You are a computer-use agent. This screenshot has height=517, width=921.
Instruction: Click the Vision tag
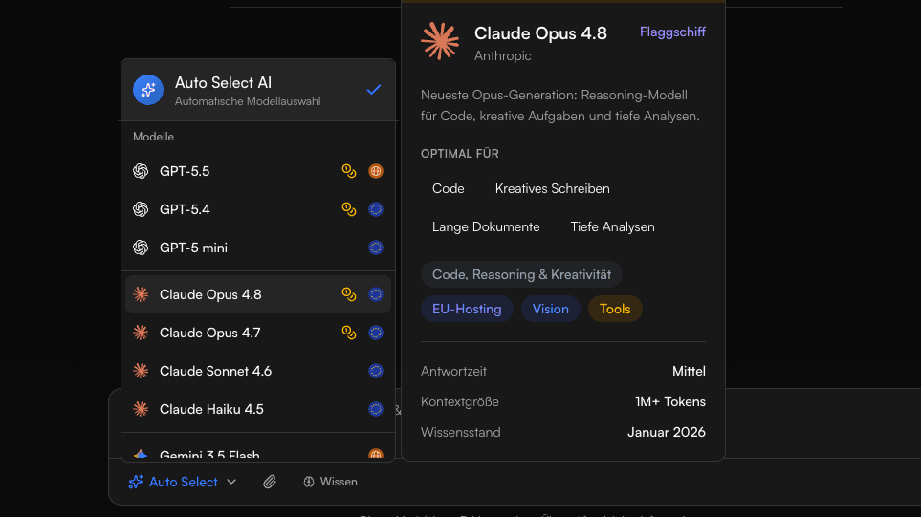coord(550,309)
